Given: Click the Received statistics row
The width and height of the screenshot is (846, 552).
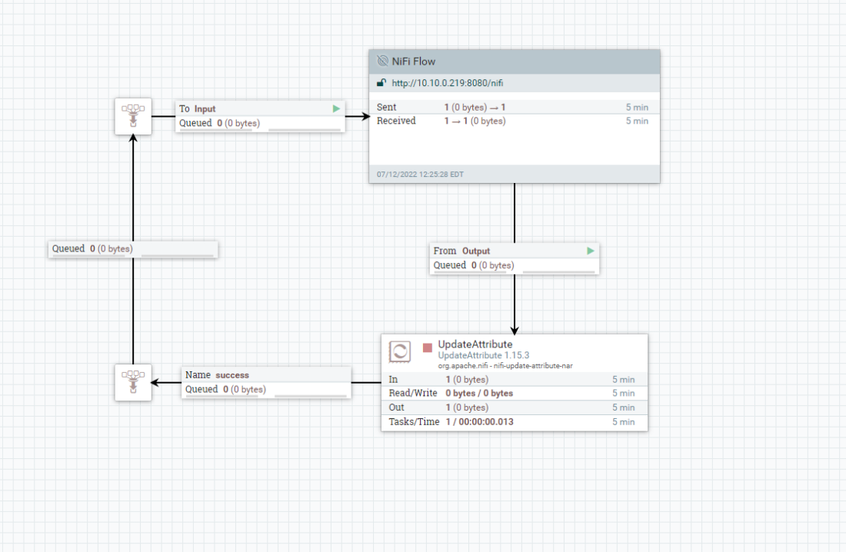Looking at the screenshot, I should pos(514,121).
